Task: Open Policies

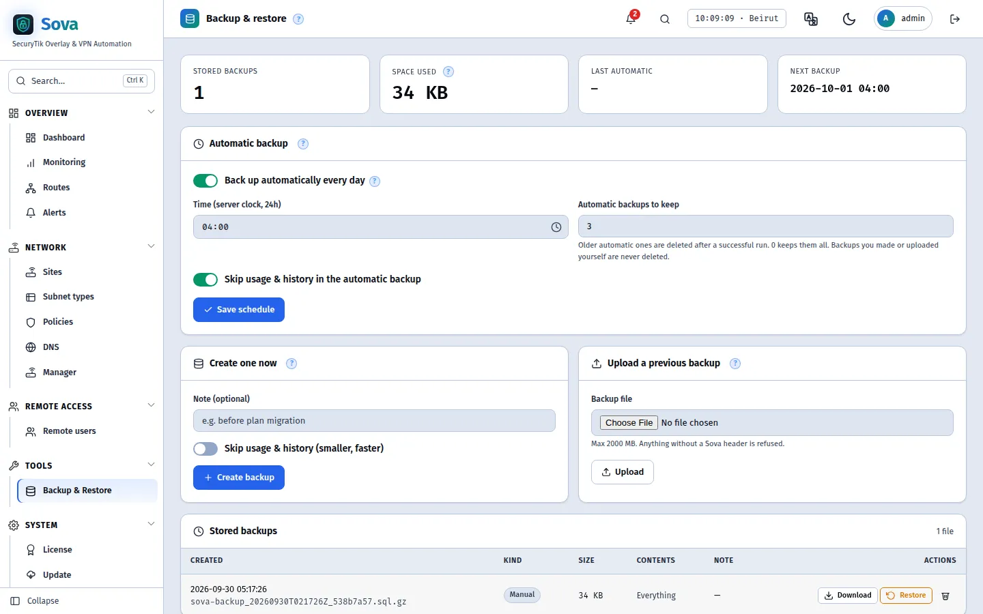Action: (87, 322)
